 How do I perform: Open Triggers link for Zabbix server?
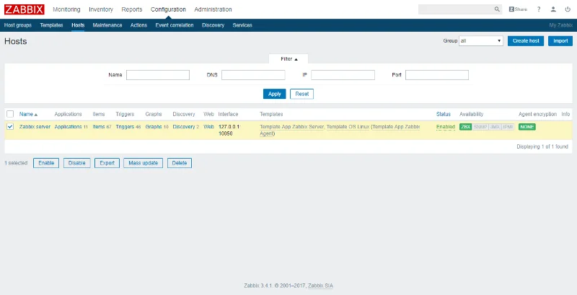pyautogui.click(x=125, y=126)
